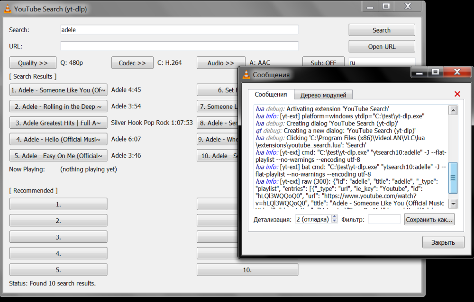Toggle the Sub: OFF button

[x=323, y=62]
